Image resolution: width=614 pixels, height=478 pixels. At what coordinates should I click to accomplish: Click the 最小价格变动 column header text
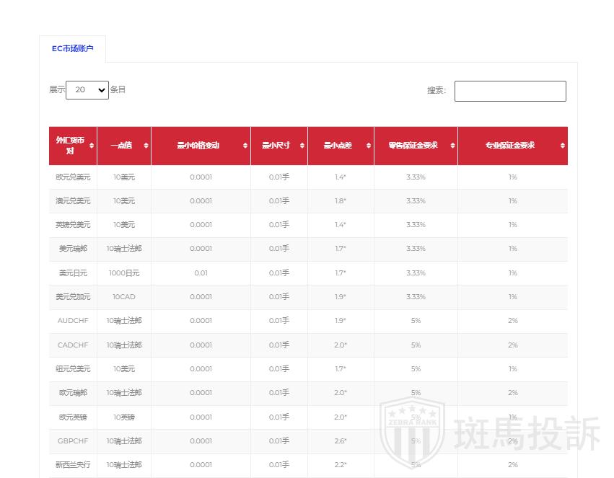(x=198, y=146)
